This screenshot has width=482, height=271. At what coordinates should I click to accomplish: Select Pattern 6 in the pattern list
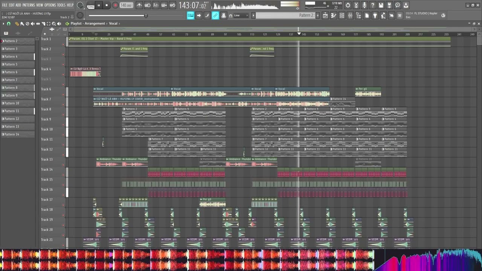[18, 72]
